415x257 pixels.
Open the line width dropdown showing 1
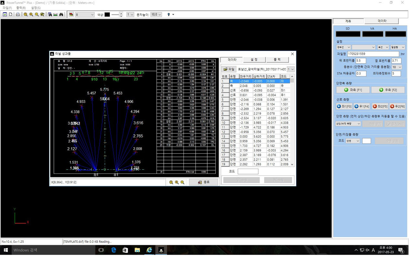(130, 15)
